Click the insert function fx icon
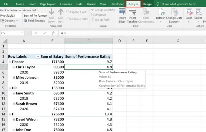206x132 pixels. tap(53, 33)
